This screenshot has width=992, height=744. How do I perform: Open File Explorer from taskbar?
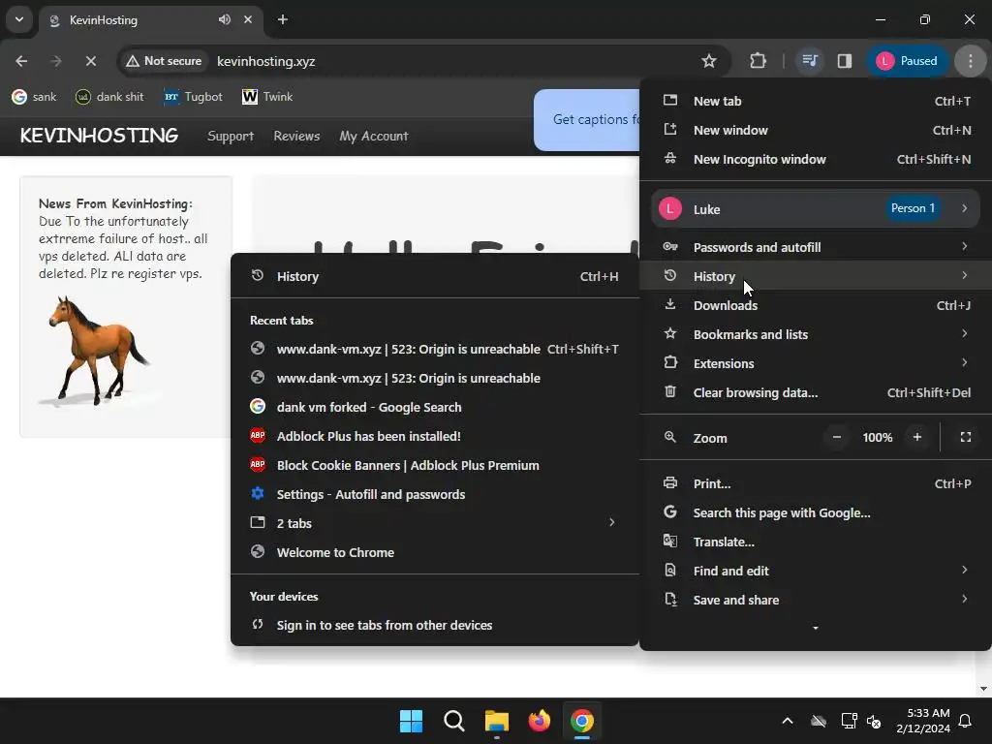[497, 721]
